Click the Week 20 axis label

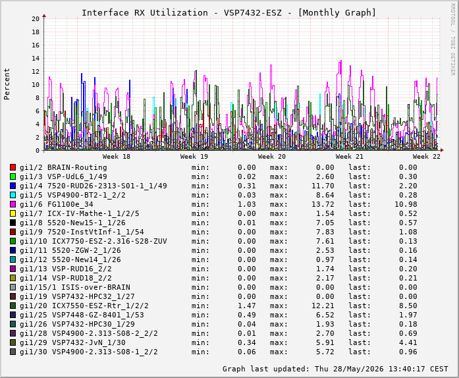(x=272, y=156)
